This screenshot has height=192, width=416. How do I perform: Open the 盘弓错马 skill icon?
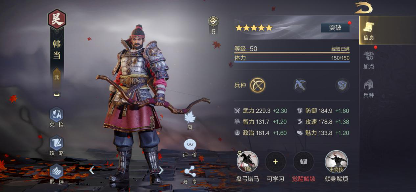click(247, 162)
